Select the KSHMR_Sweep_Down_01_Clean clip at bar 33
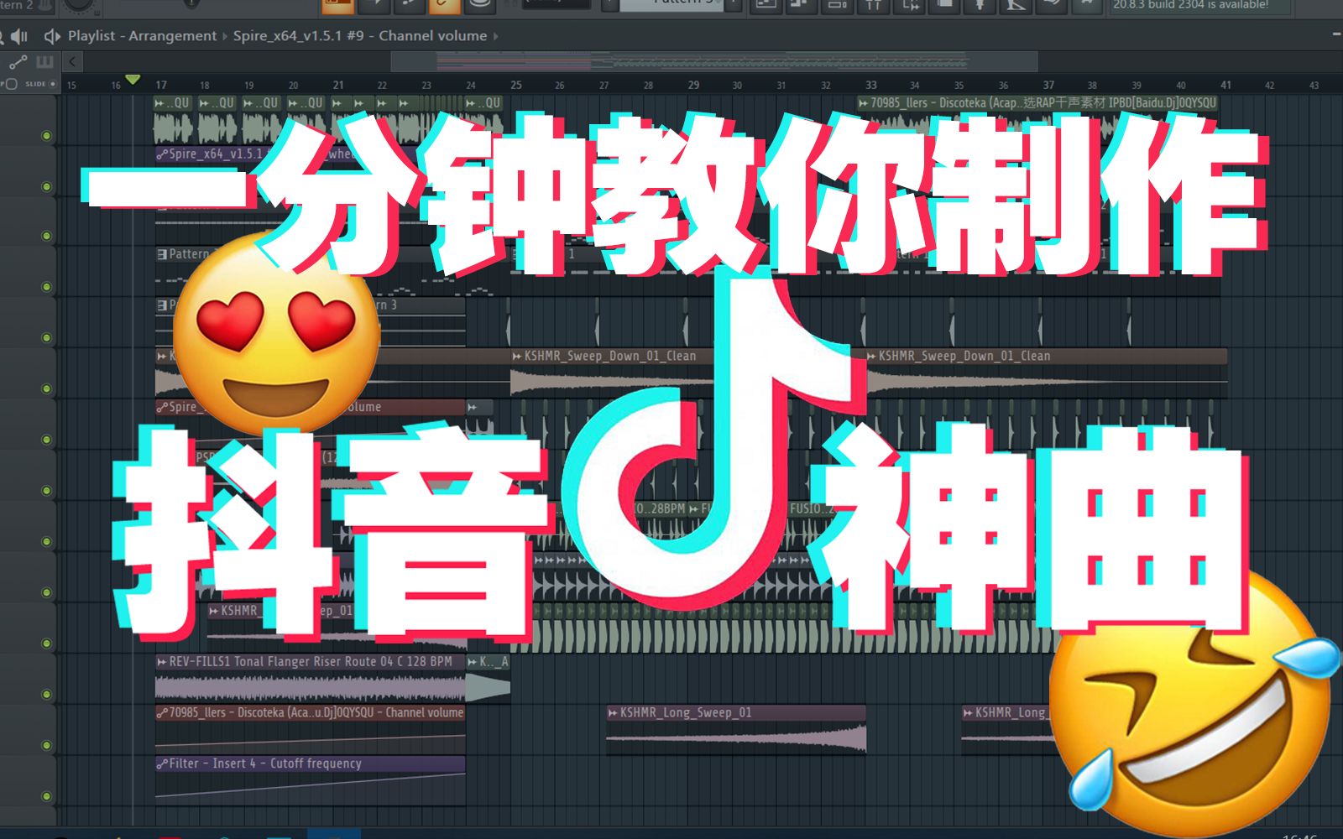Viewport: 1343px width, 839px height. tap(1046, 373)
